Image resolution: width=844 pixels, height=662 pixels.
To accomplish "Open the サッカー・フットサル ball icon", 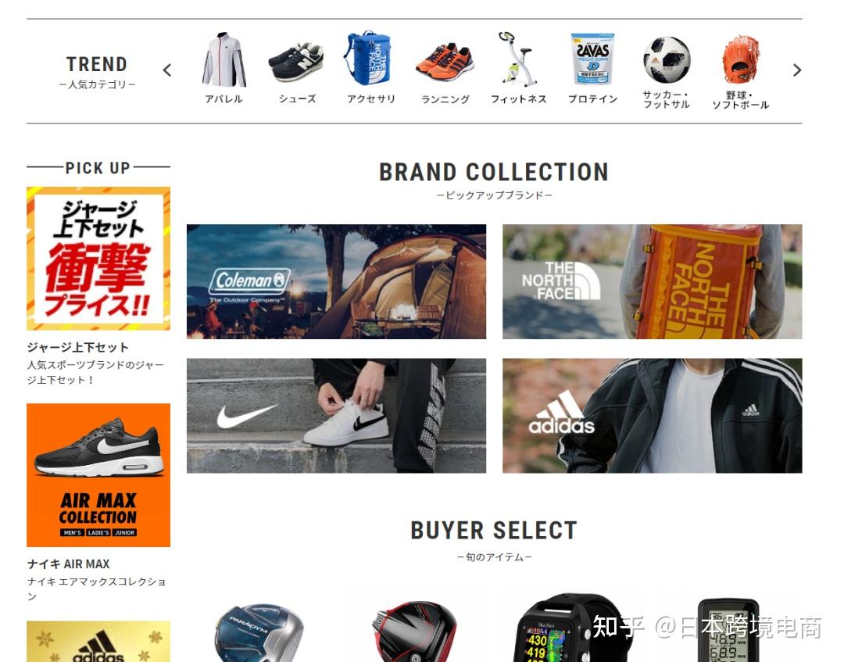I will 667,59.
